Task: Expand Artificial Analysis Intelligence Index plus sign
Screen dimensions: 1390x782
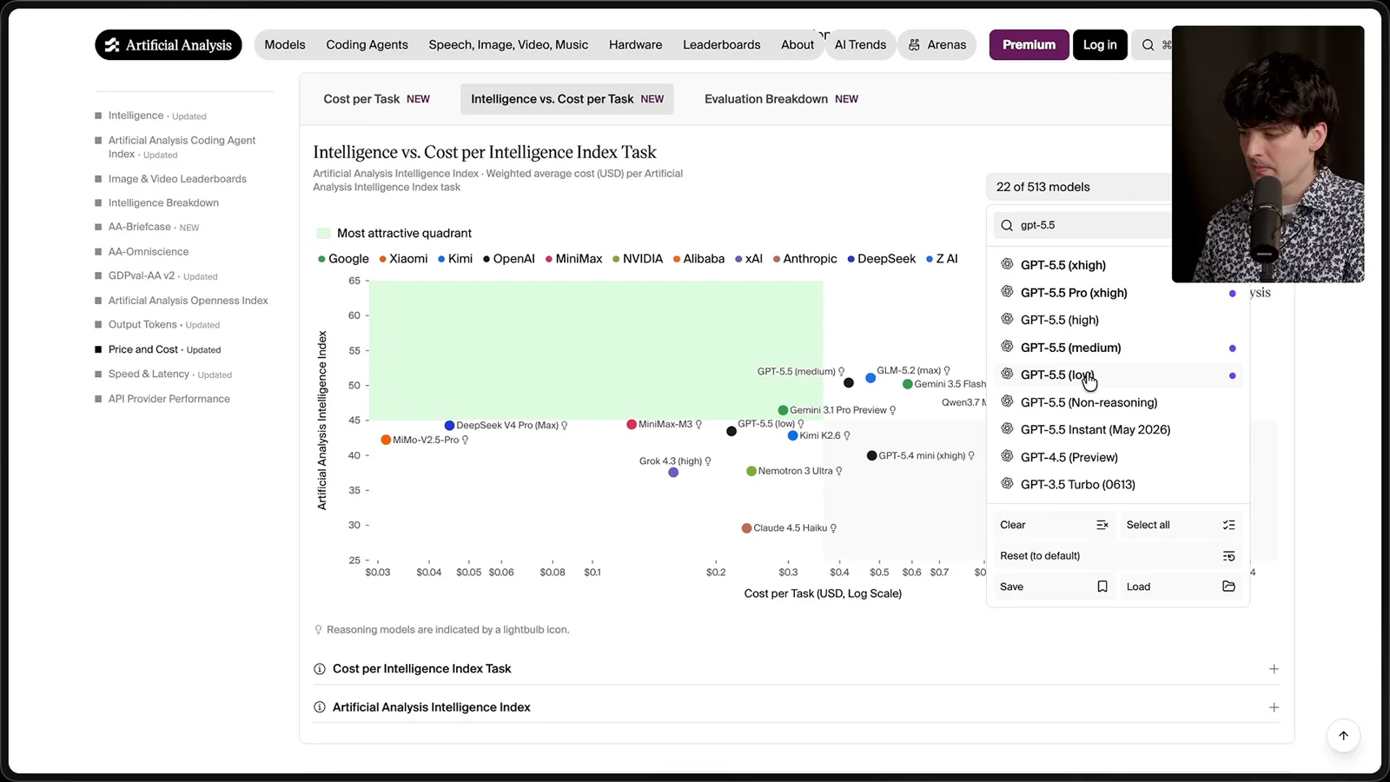Action: tap(1274, 707)
